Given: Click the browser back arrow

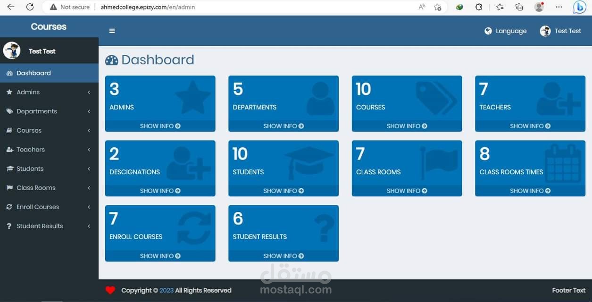Looking at the screenshot, I should [x=10, y=7].
